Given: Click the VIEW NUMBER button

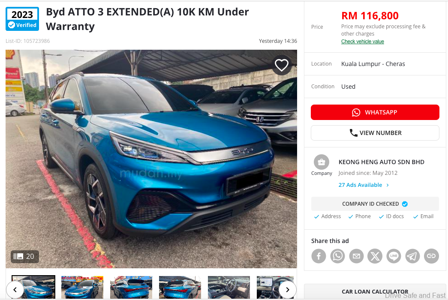Looking at the screenshot, I should point(375,133).
